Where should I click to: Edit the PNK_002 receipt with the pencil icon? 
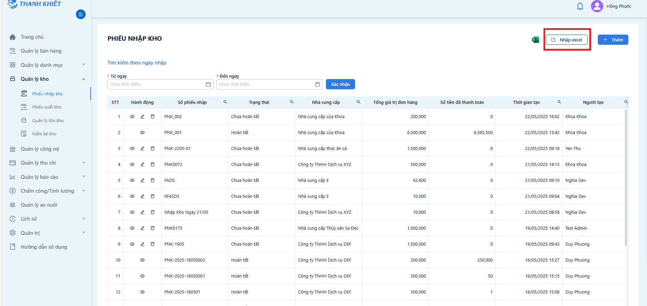pos(143,116)
